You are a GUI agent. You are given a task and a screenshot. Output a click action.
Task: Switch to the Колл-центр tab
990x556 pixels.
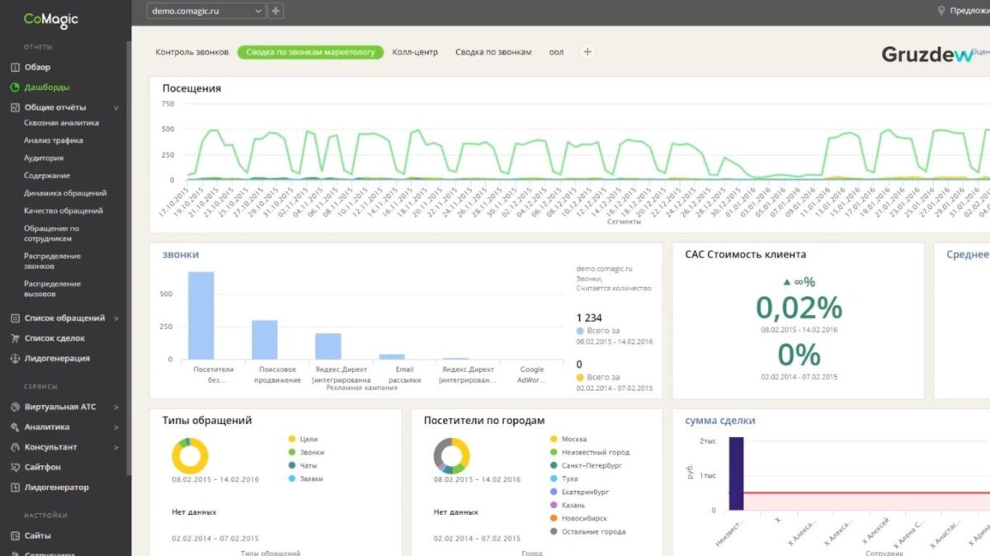(415, 52)
